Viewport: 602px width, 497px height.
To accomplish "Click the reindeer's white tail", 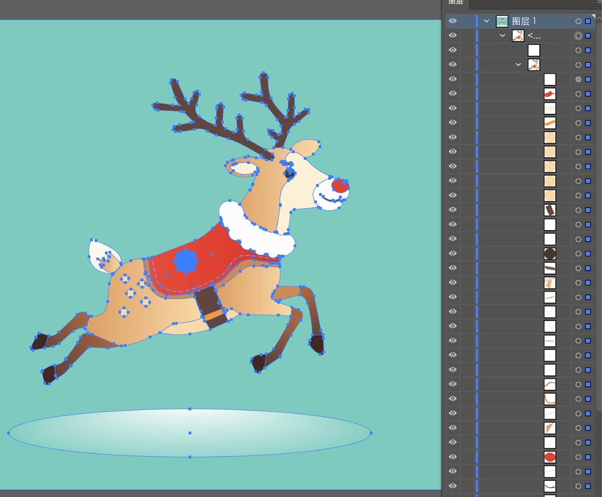I will tap(100, 255).
